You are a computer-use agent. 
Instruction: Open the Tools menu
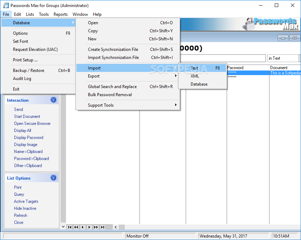pyautogui.click(x=44, y=14)
